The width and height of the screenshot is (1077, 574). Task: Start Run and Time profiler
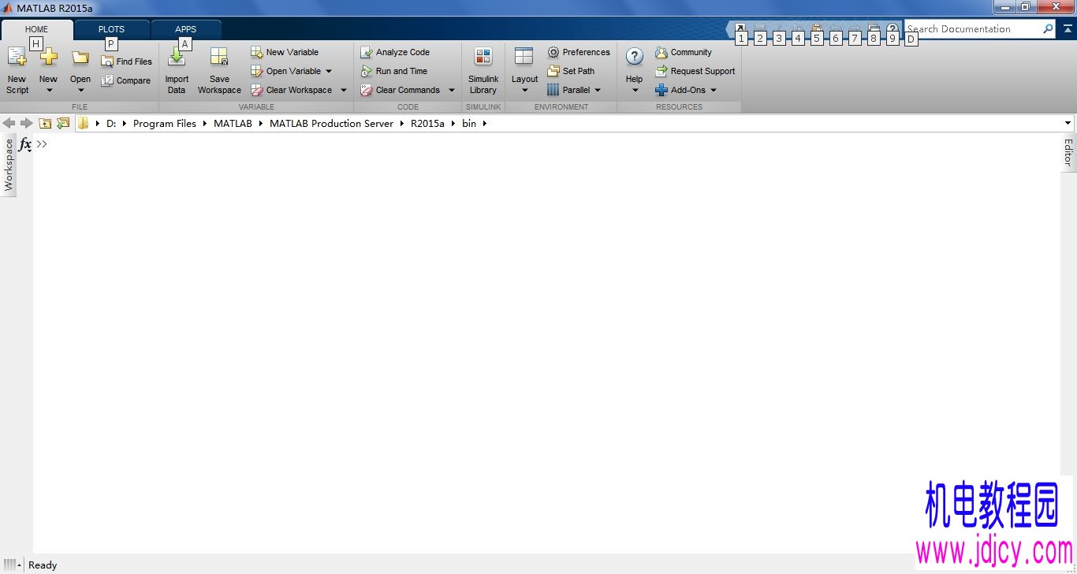pos(394,71)
